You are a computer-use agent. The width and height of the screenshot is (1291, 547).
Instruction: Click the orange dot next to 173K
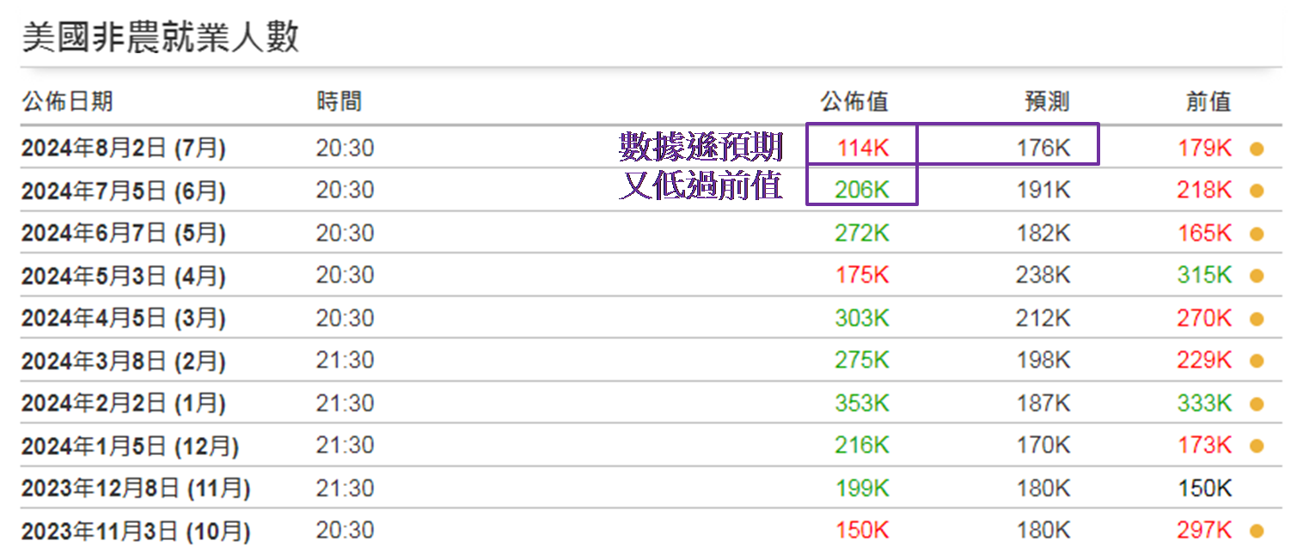[x=1256, y=446]
